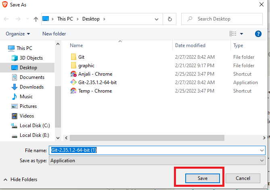Sort files by the Name column
Screen dimensions: 270x190
coord(76,45)
